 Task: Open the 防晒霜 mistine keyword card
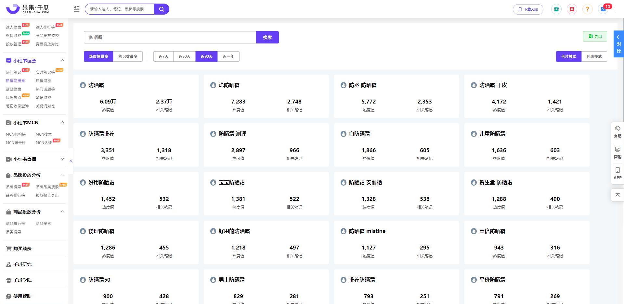coord(396,242)
